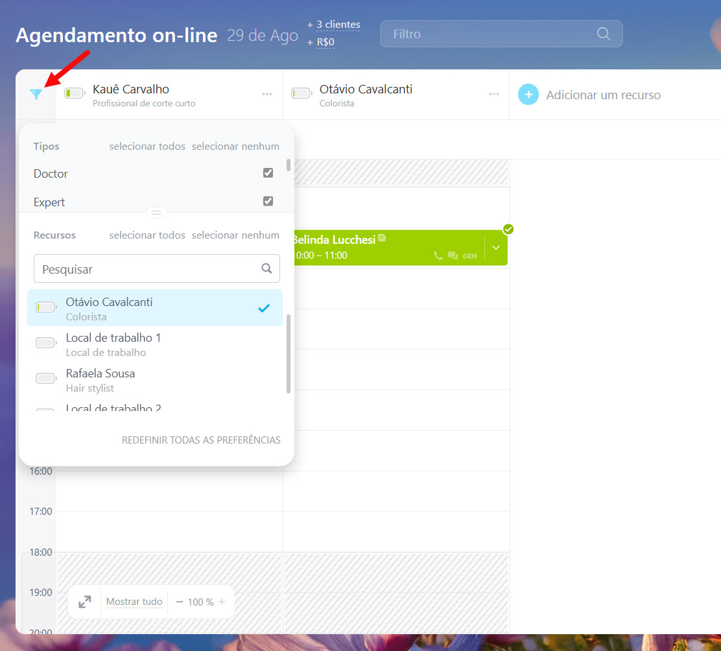721x651 pixels.
Task: Click the funnel filter icon
Action: click(x=36, y=95)
